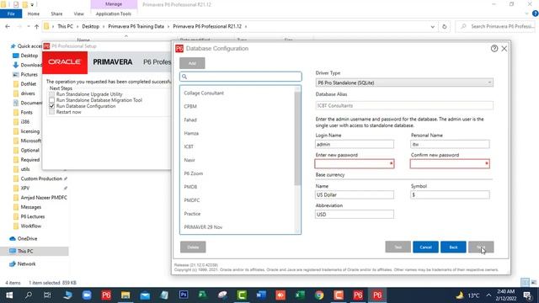This screenshot has width=539, height=303.
Task: Open help in Database Configuration dialog
Action: (494, 49)
